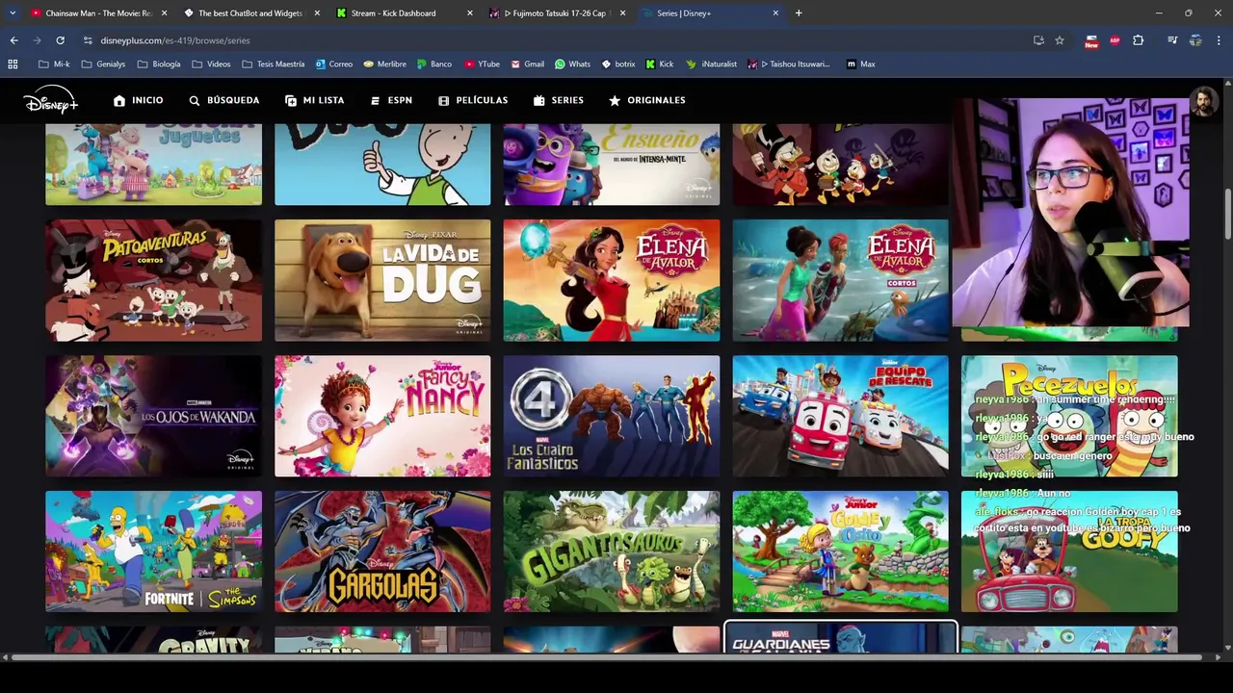Open the YTube bookmark
1233x693 pixels.
pyautogui.click(x=482, y=64)
